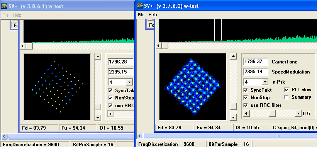Viewport: 317px width, 147px height.
Task: Click down arrow beside right constellation plot
Action: (x=233, y=117)
